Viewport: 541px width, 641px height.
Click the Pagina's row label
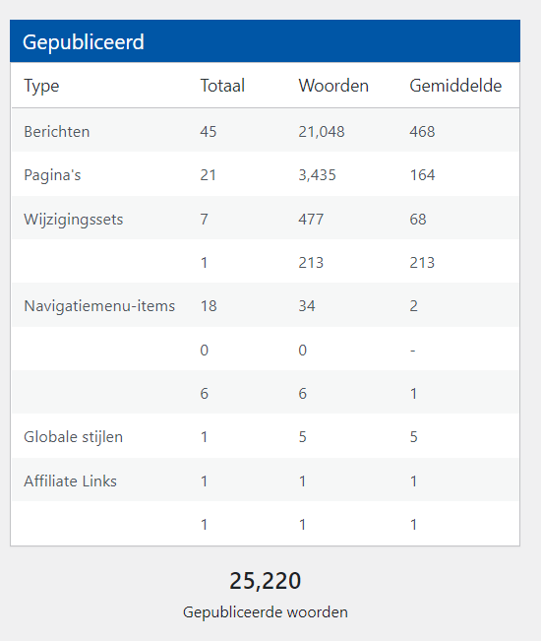pyautogui.click(x=52, y=175)
